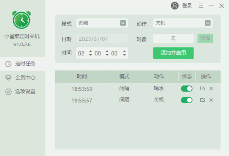This screenshot has width=229, height=156.
Task: Click the 登录 link
Action: click(x=187, y=6)
